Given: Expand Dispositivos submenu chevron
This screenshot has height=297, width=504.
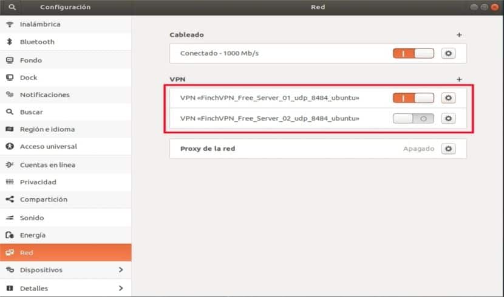Looking at the screenshot, I should coord(121,270).
